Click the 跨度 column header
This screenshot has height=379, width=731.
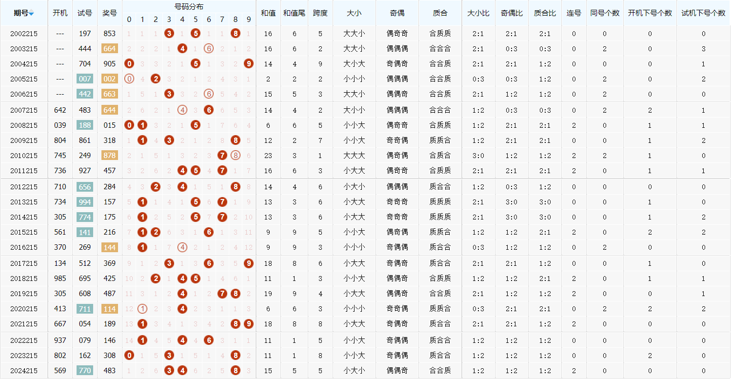[320, 13]
